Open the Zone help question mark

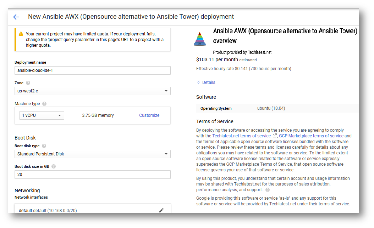click(28, 83)
